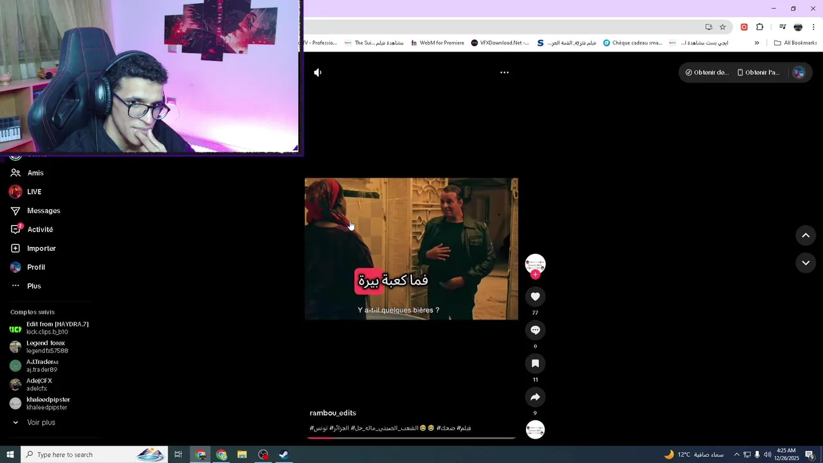823x463 pixels.
Task: Click the hashtag #تونس in the caption
Action: point(319,428)
